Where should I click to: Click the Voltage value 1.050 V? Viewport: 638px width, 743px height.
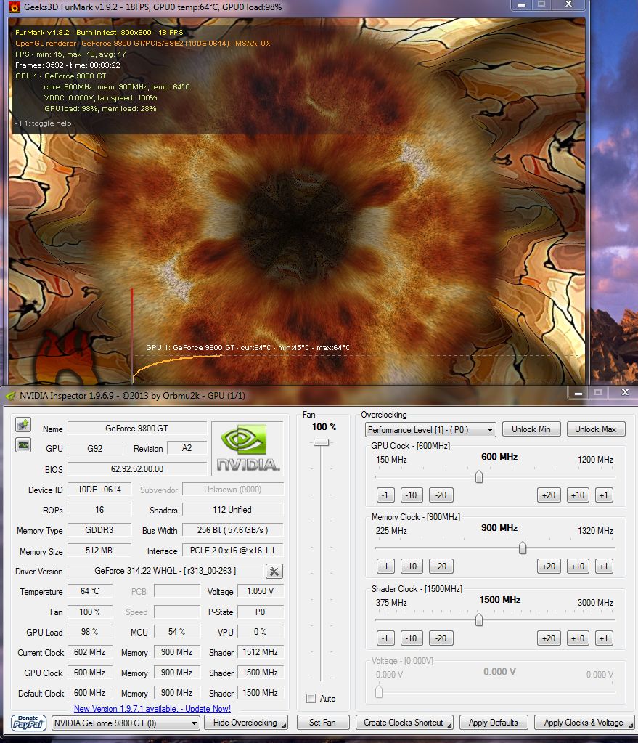pyautogui.click(x=260, y=591)
